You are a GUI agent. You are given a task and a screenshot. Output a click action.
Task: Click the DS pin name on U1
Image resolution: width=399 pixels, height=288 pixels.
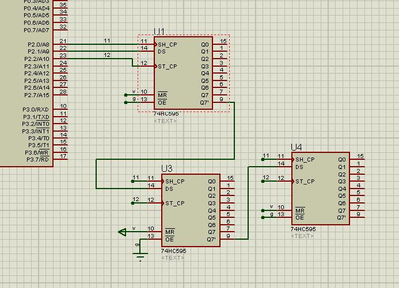pyautogui.click(x=162, y=52)
